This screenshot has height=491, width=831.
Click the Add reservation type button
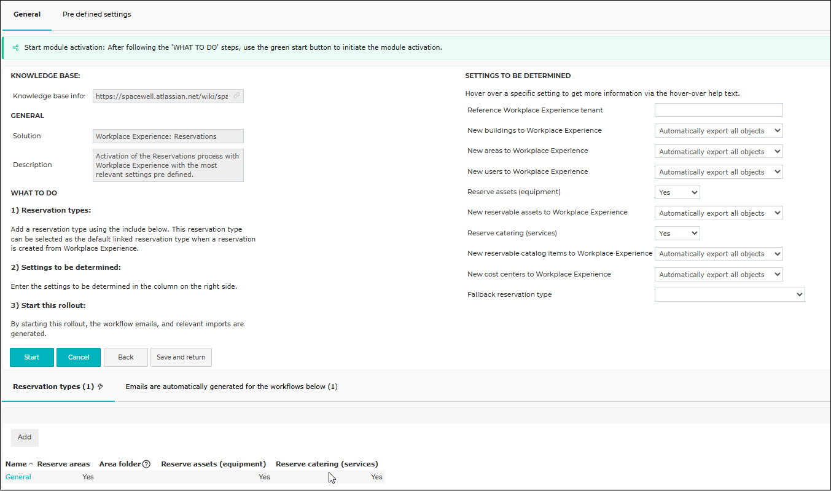click(x=25, y=438)
